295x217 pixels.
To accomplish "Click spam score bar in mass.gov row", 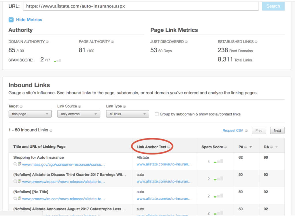I will click(218, 162).
